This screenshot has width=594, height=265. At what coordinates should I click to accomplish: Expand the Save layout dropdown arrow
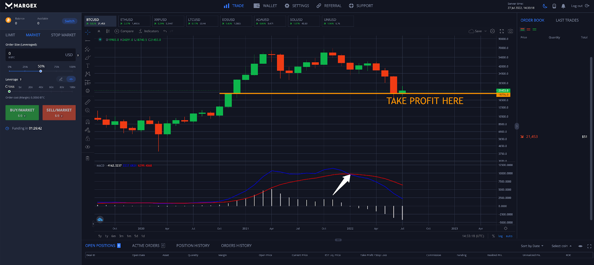coord(485,31)
